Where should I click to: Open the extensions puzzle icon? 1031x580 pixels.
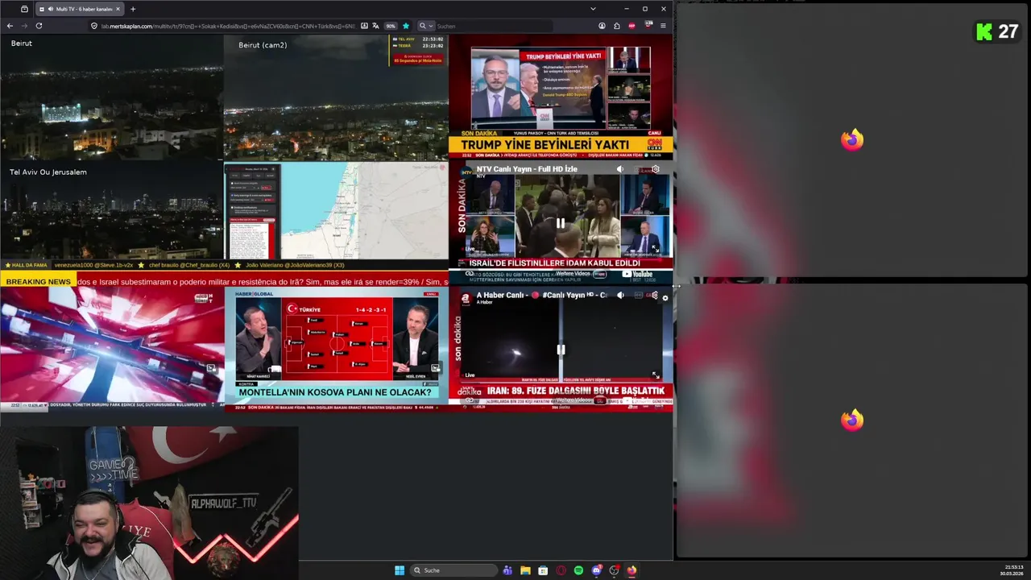617,26
